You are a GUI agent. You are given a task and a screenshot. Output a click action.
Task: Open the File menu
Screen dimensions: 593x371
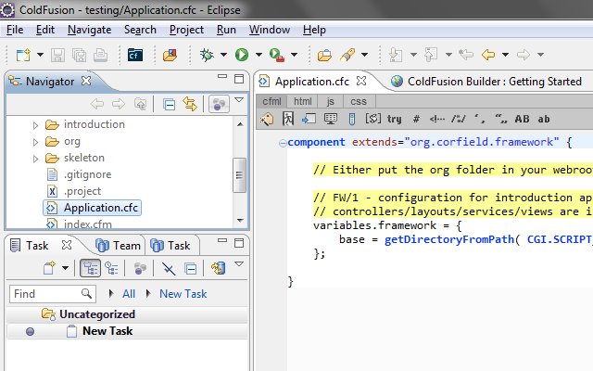click(15, 30)
